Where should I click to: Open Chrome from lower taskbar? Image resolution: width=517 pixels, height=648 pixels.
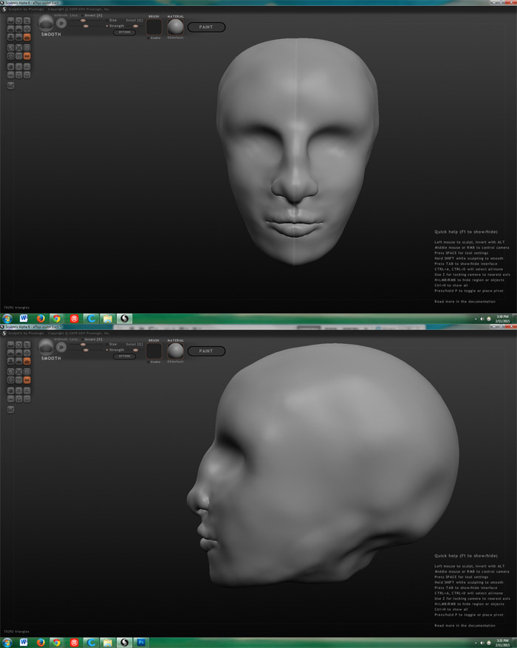tap(57, 642)
